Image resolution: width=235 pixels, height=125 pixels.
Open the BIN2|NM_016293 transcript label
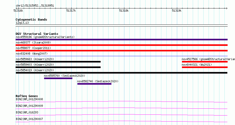point(27,112)
